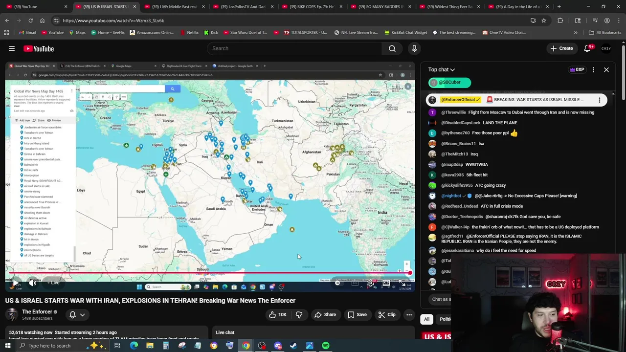
Task: Open Task View on the Windows taskbar
Action: coord(117,346)
